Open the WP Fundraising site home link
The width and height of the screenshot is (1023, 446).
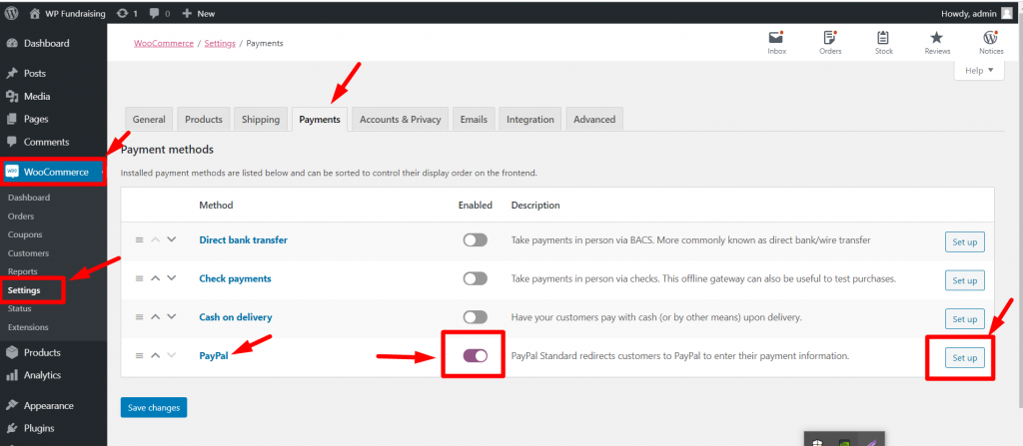pyautogui.click(x=68, y=13)
